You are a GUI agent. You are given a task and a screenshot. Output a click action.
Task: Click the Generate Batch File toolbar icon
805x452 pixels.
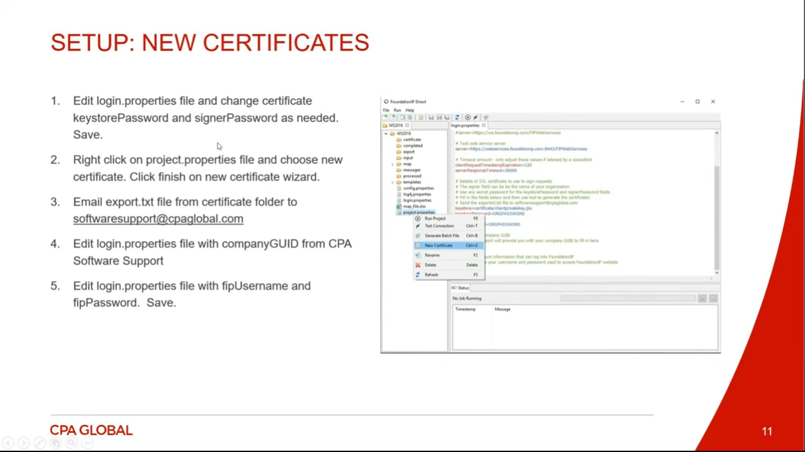[486, 117]
